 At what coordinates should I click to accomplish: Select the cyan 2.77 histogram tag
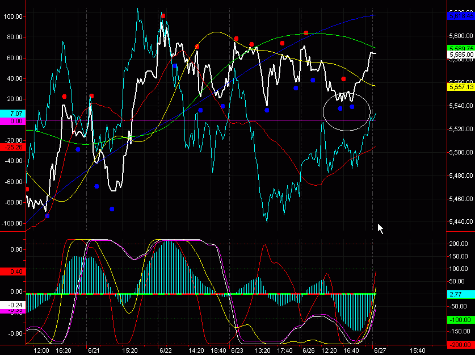click(461, 294)
